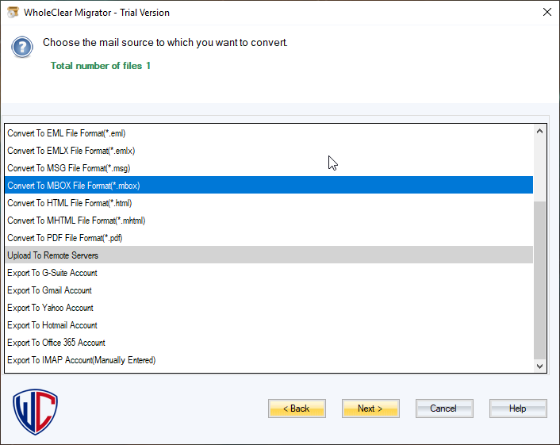The image size is (560, 445).
Task: Pick Convert To MHTML File Format
Action: 76,221
